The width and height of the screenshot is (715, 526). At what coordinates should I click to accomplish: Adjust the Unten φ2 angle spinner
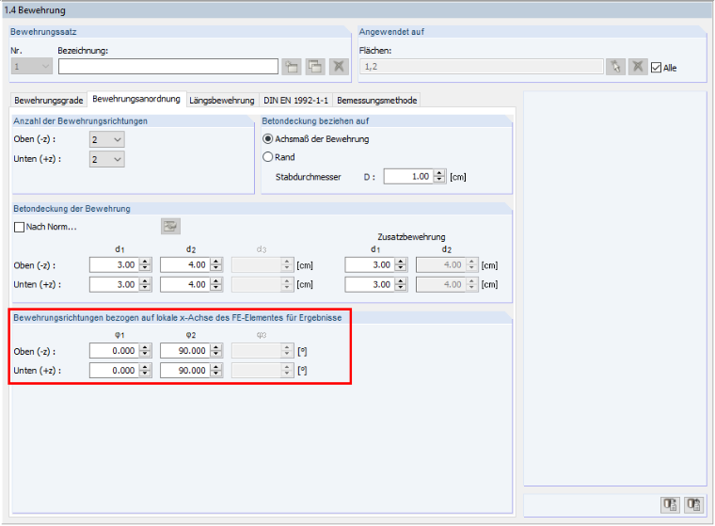pos(216,371)
